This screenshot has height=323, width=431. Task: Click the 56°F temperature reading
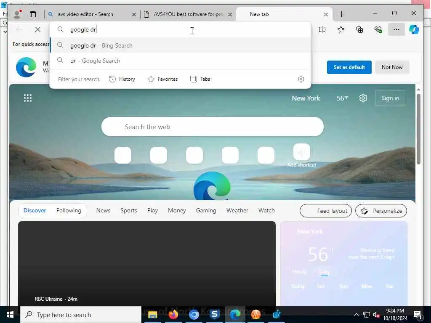(x=343, y=98)
